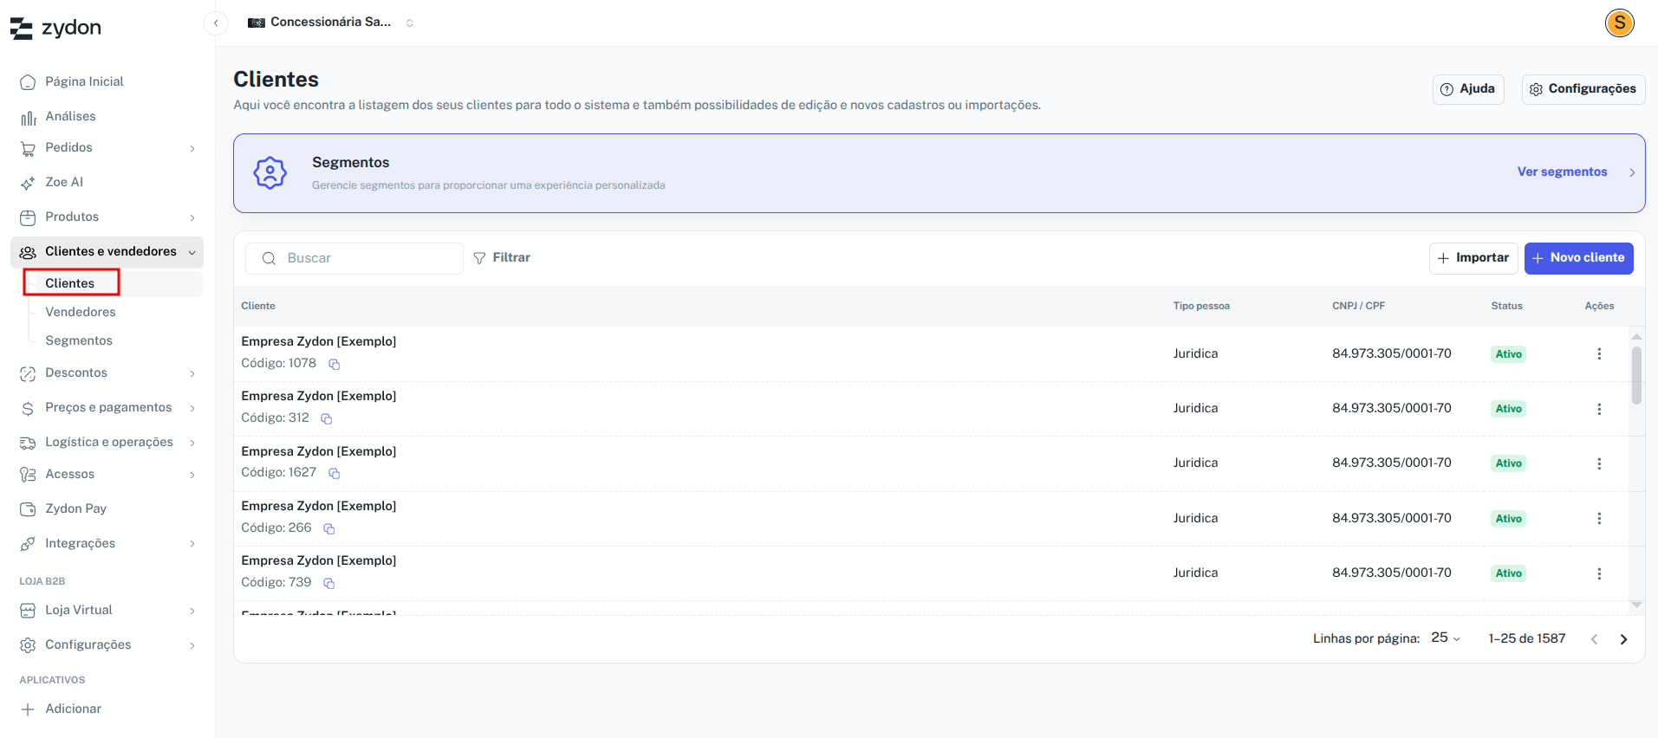The width and height of the screenshot is (1658, 738).
Task: Click the Clientes e vendedores people icon
Action: click(x=28, y=252)
